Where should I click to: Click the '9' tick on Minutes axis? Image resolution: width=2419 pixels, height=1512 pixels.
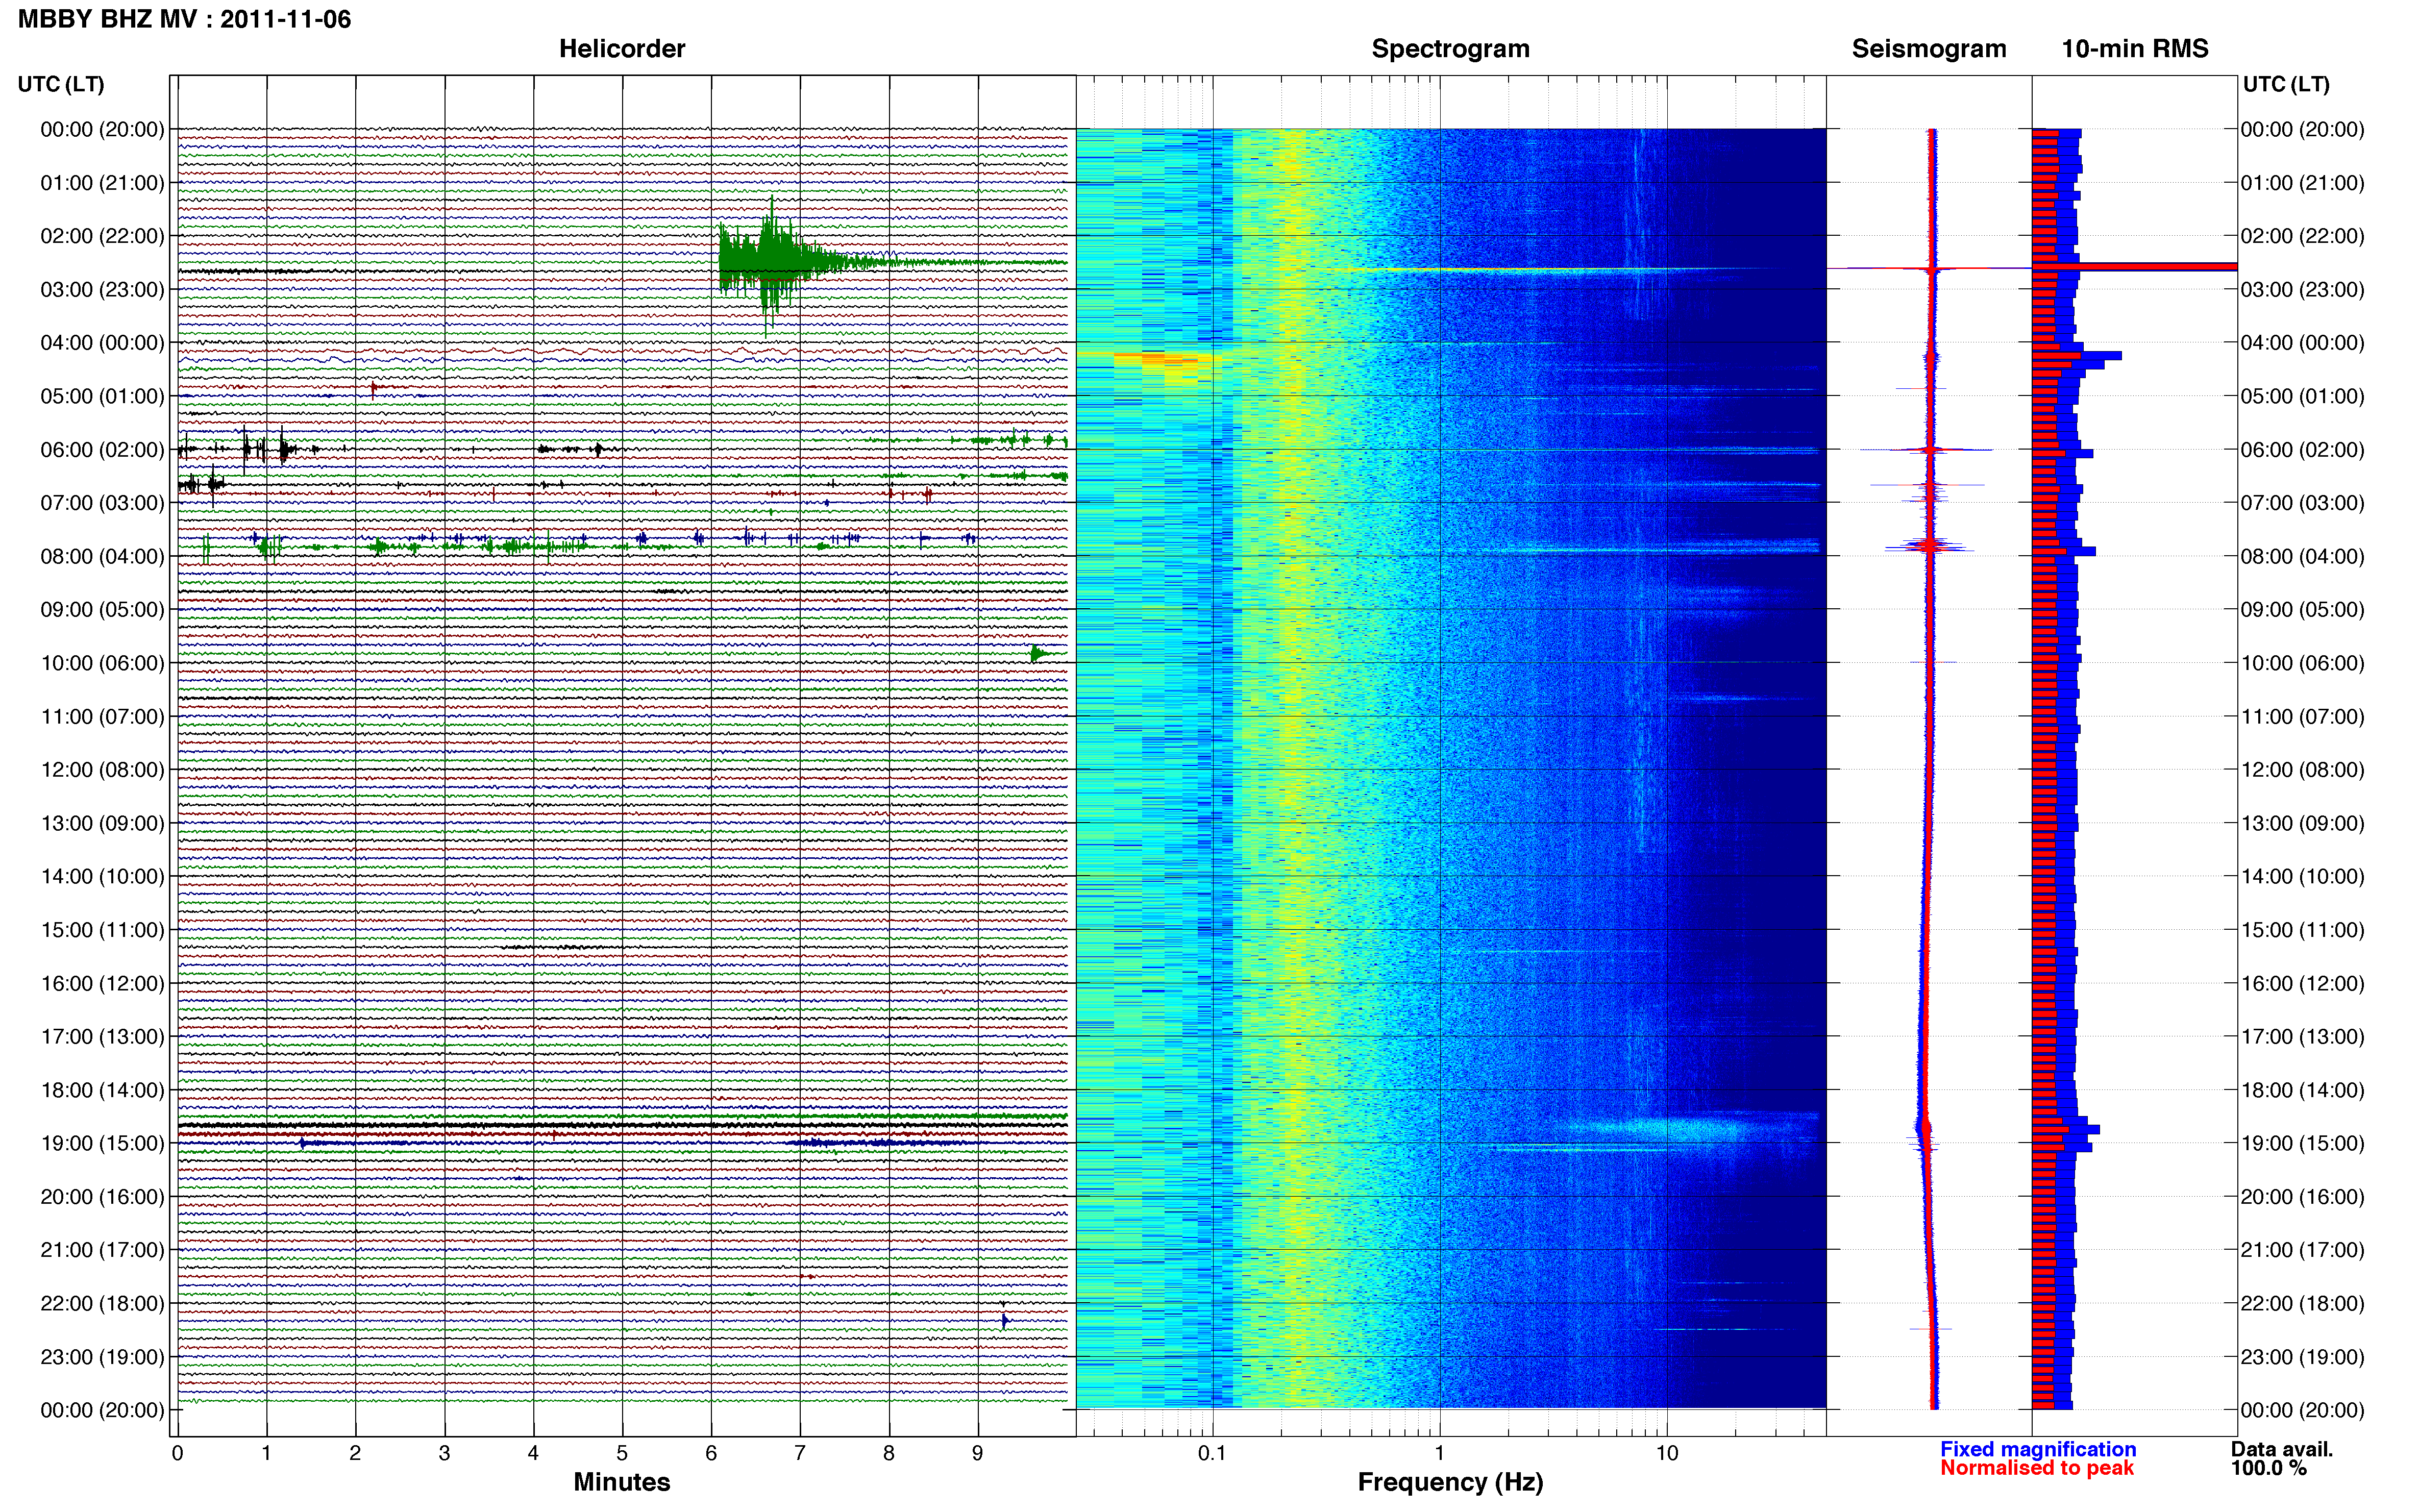978,1453
